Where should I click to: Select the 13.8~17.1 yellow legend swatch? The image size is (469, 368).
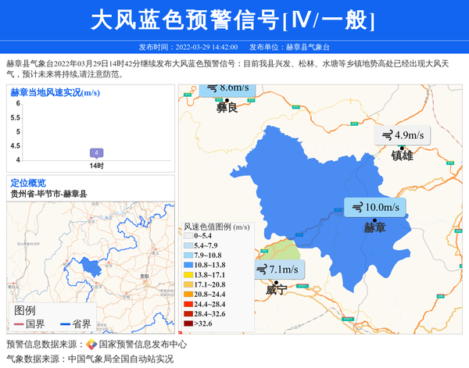(x=188, y=275)
